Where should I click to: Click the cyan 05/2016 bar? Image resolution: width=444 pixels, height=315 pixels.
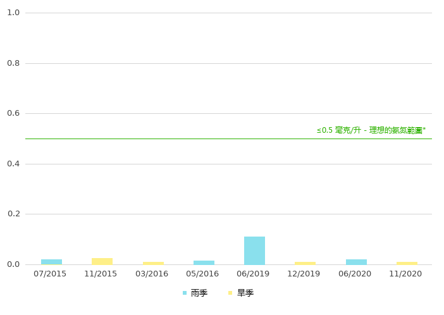coord(204,262)
